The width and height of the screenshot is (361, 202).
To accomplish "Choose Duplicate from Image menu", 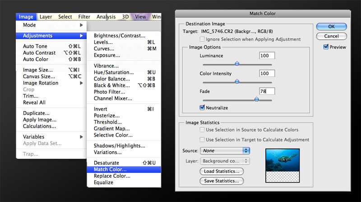I will 51,113.
